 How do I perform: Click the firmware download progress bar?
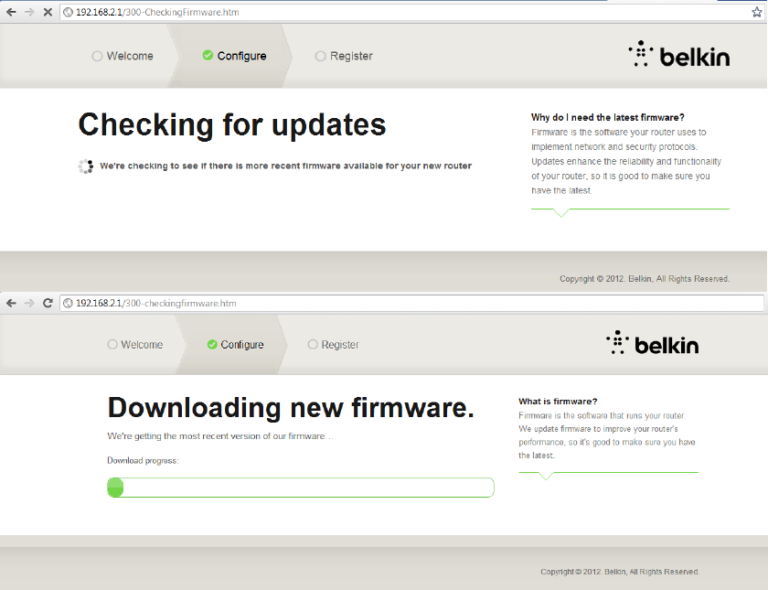pos(301,488)
